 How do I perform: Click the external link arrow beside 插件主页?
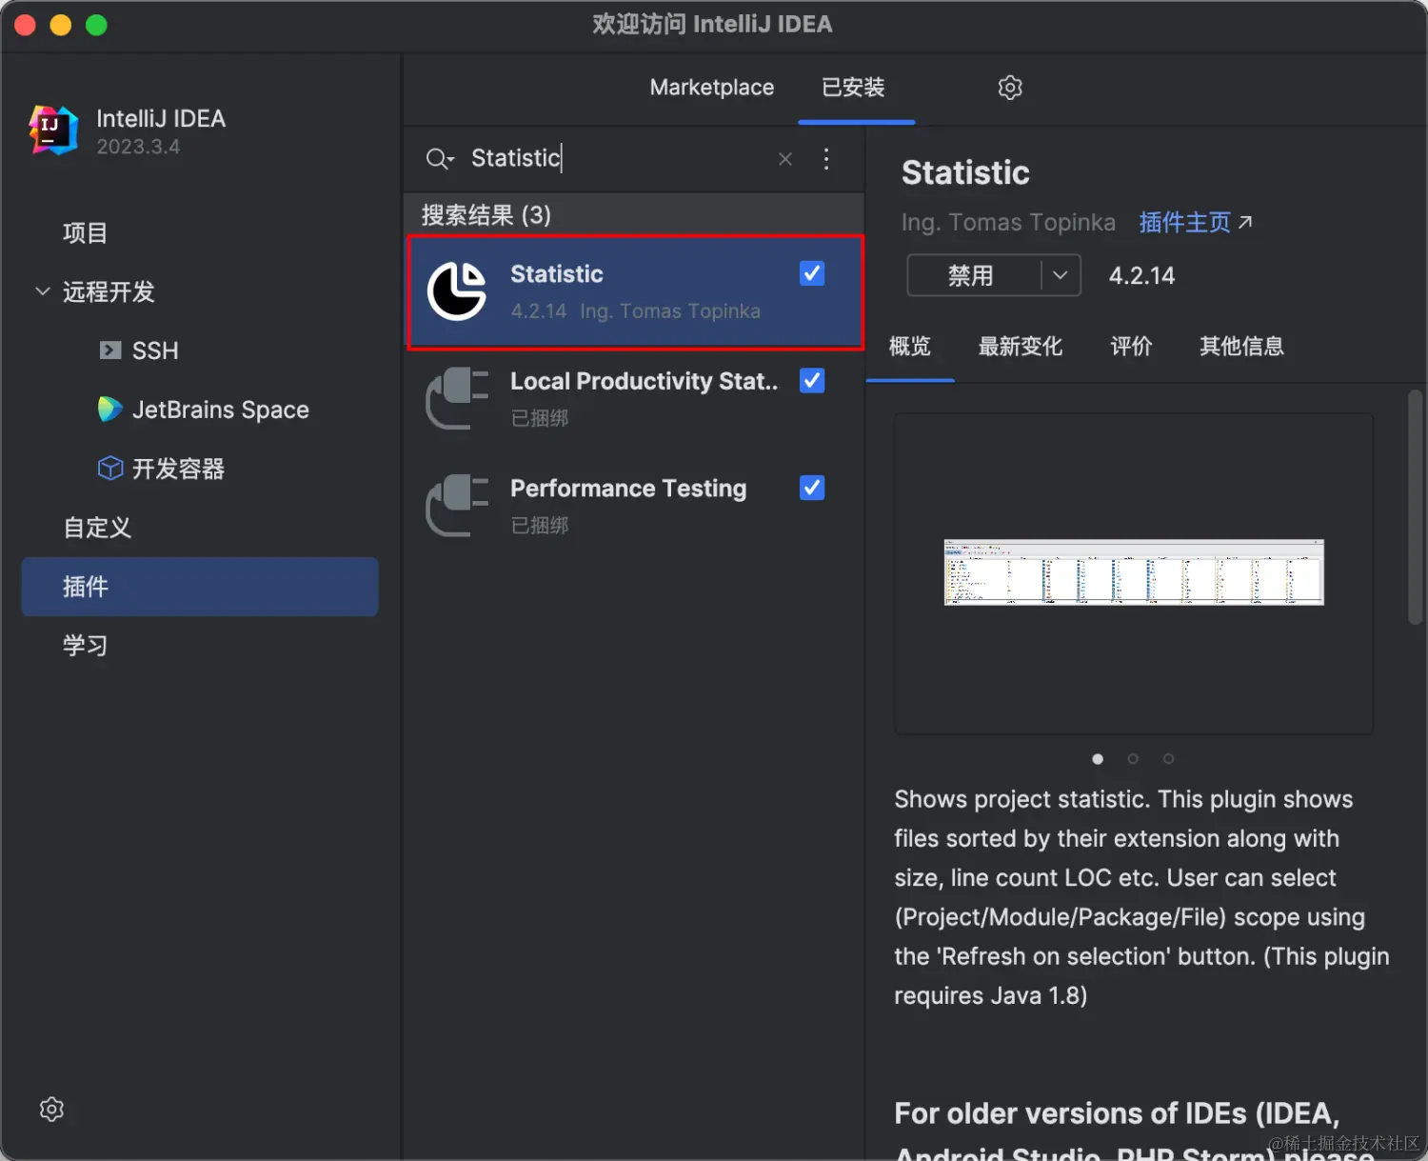coord(1245,223)
